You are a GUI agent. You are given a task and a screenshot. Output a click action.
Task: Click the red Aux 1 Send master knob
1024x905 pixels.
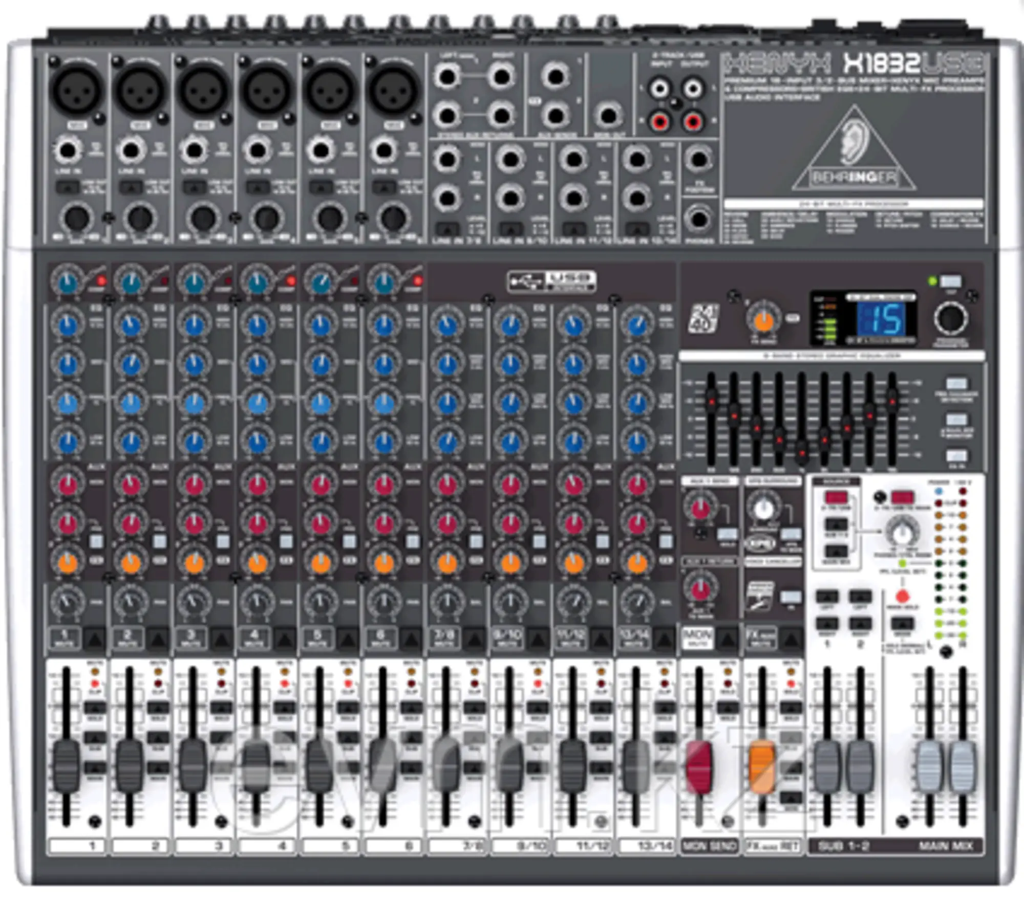700,507
